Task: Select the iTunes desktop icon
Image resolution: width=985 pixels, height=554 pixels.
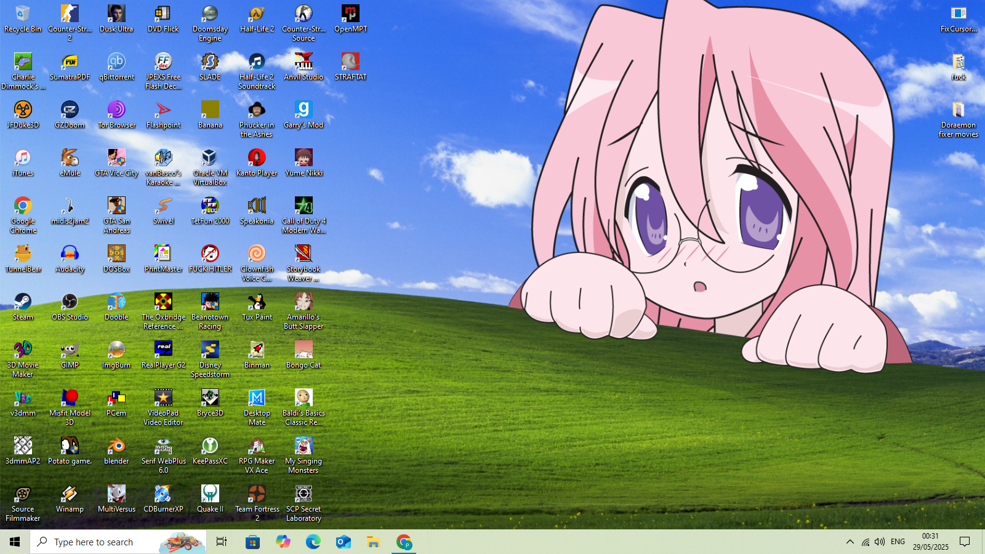Action: 23,163
